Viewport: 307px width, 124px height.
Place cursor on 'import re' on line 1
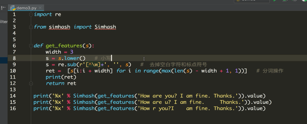[47, 14]
